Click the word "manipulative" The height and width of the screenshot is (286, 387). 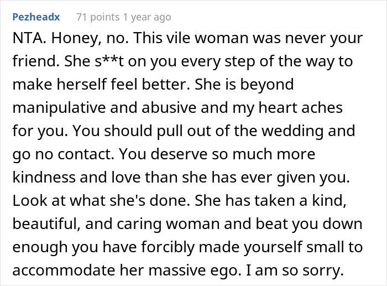(x=59, y=108)
